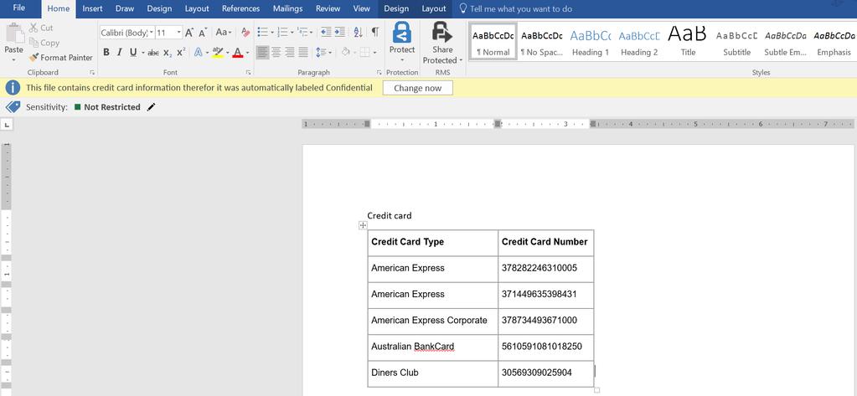Click the Borders icon

pyautogui.click(x=364, y=53)
